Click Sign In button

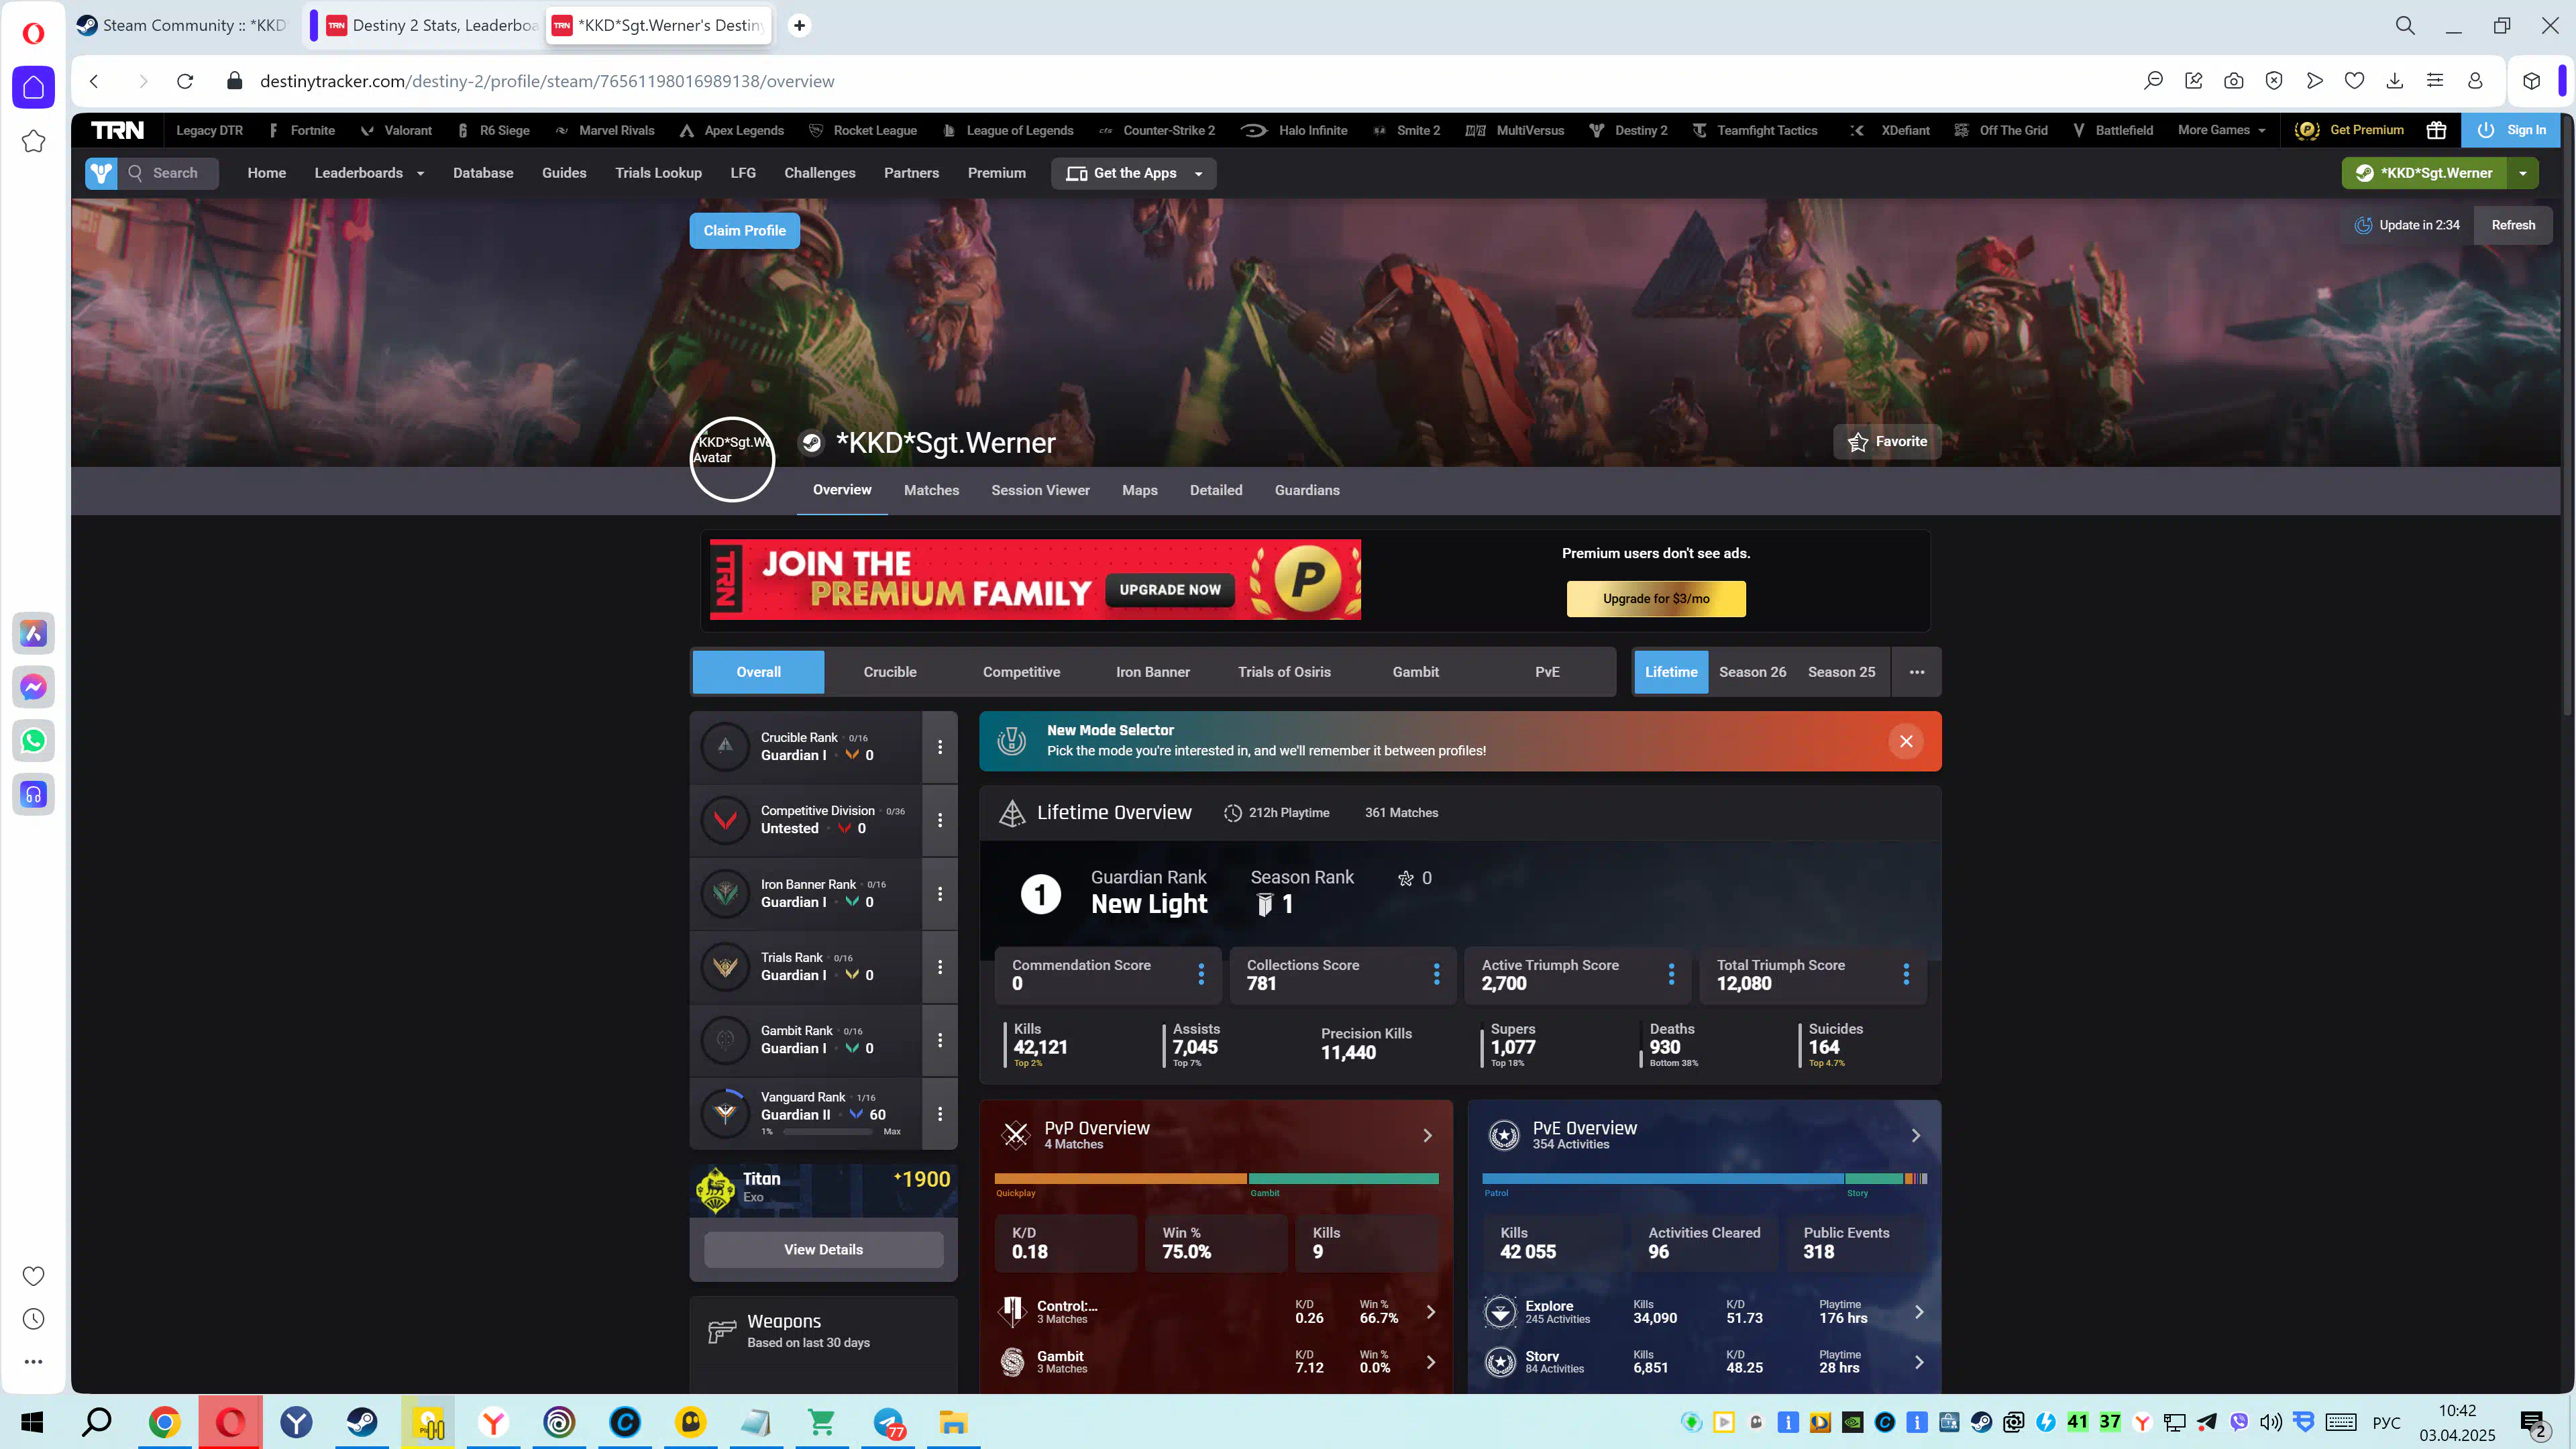[2511, 130]
